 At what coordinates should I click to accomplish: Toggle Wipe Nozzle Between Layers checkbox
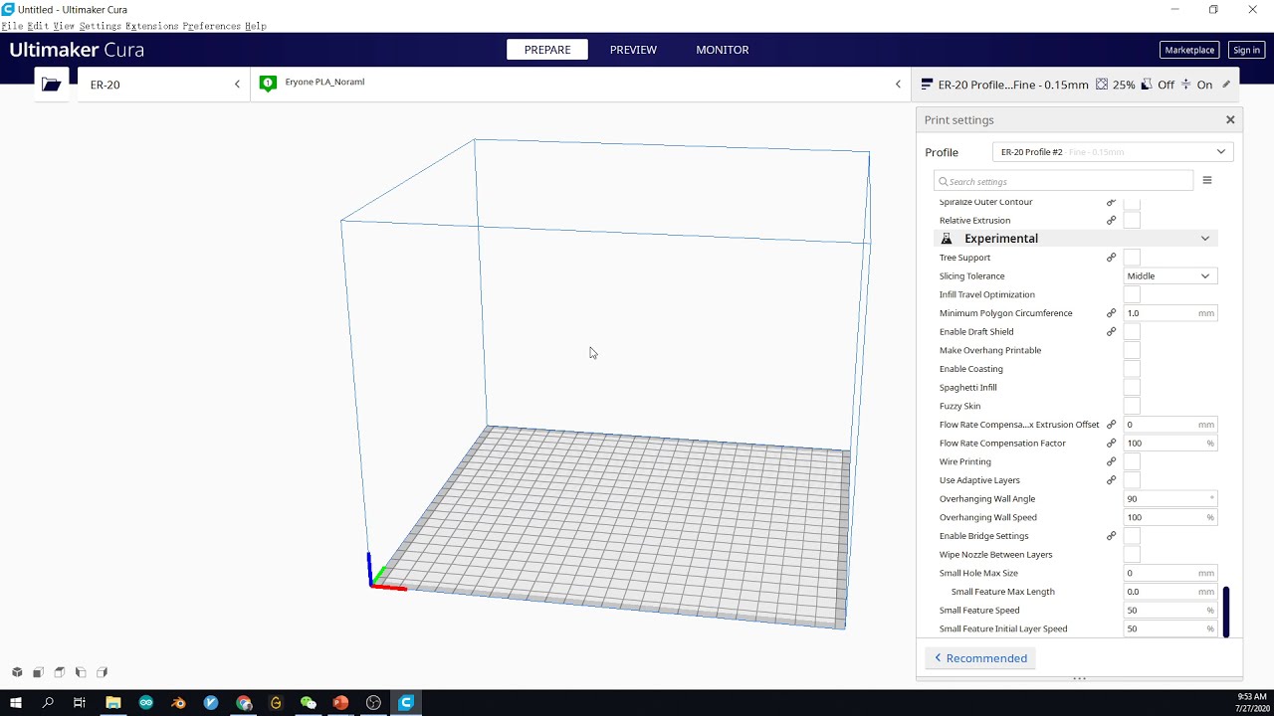point(1132,555)
